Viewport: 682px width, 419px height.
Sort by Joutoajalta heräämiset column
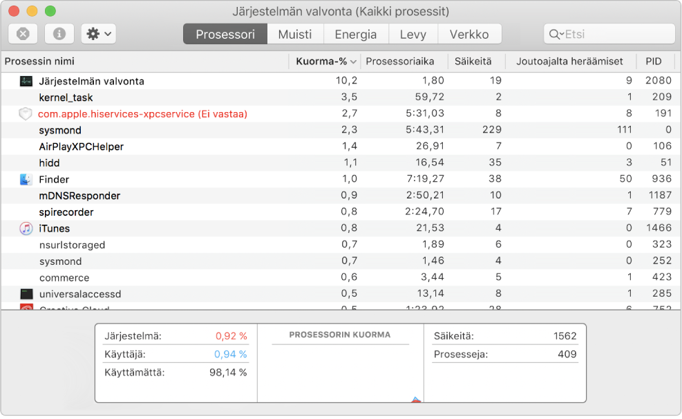tap(571, 62)
